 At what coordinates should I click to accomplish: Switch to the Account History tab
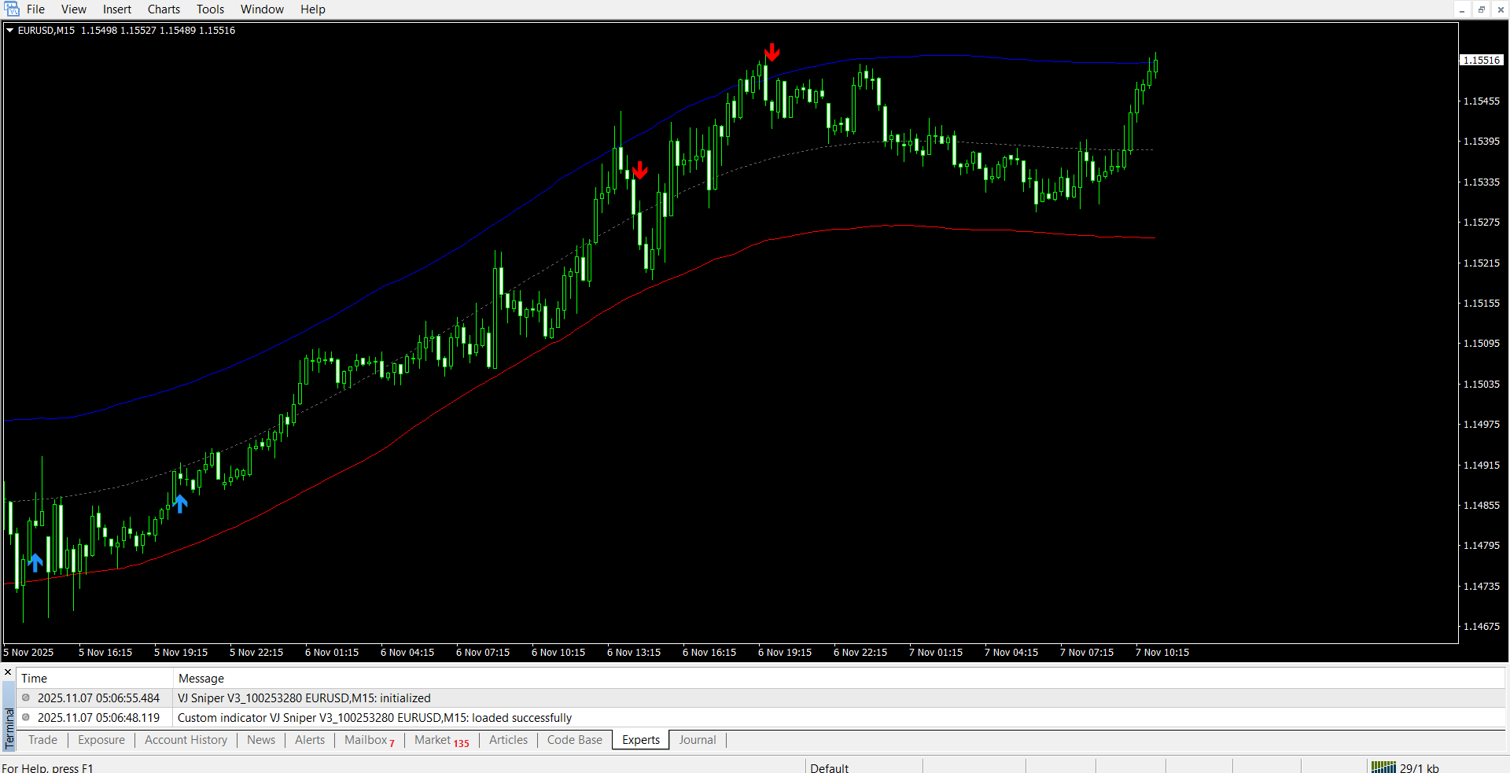[186, 740]
